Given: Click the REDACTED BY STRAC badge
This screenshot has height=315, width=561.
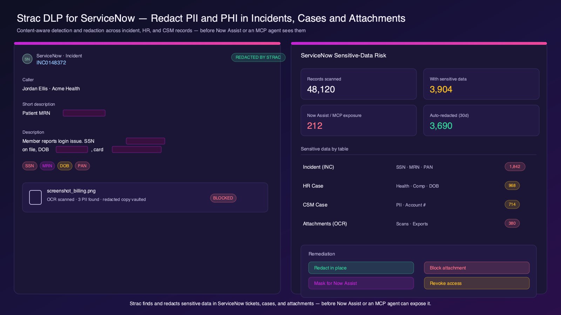Looking at the screenshot, I should click(x=258, y=57).
